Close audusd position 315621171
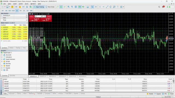The image size is (175, 98). tap(171, 88)
